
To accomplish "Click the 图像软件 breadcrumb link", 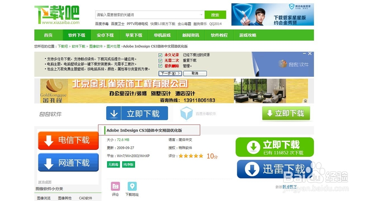I will 96,46.
